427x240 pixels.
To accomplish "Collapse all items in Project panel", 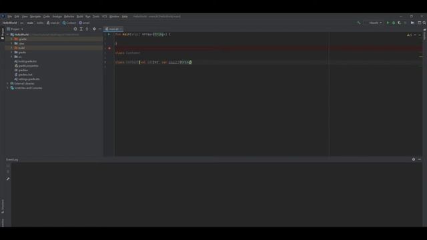I will (87, 29).
